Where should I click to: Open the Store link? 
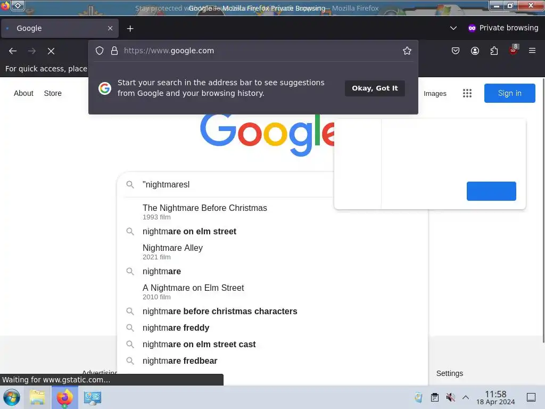pyautogui.click(x=53, y=93)
